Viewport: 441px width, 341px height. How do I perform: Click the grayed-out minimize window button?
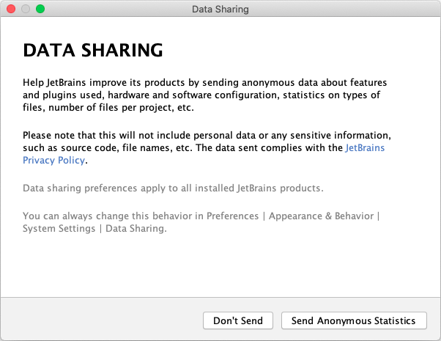coord(26,10)
